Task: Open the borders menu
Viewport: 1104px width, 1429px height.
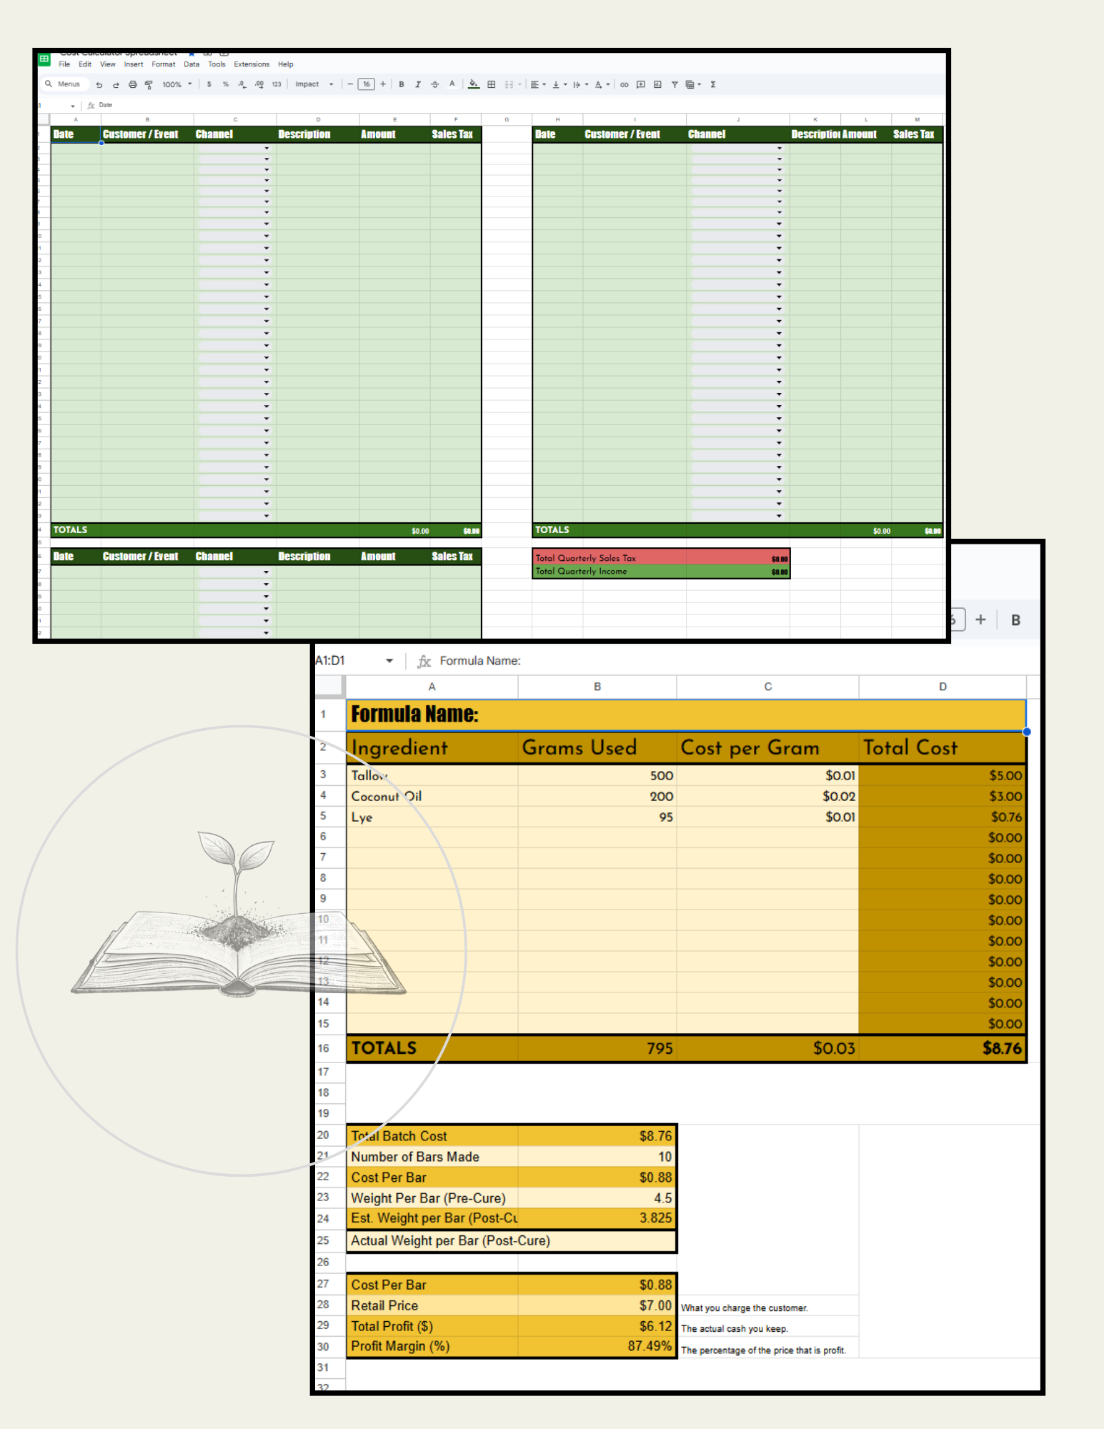Action: click(492, 84)
